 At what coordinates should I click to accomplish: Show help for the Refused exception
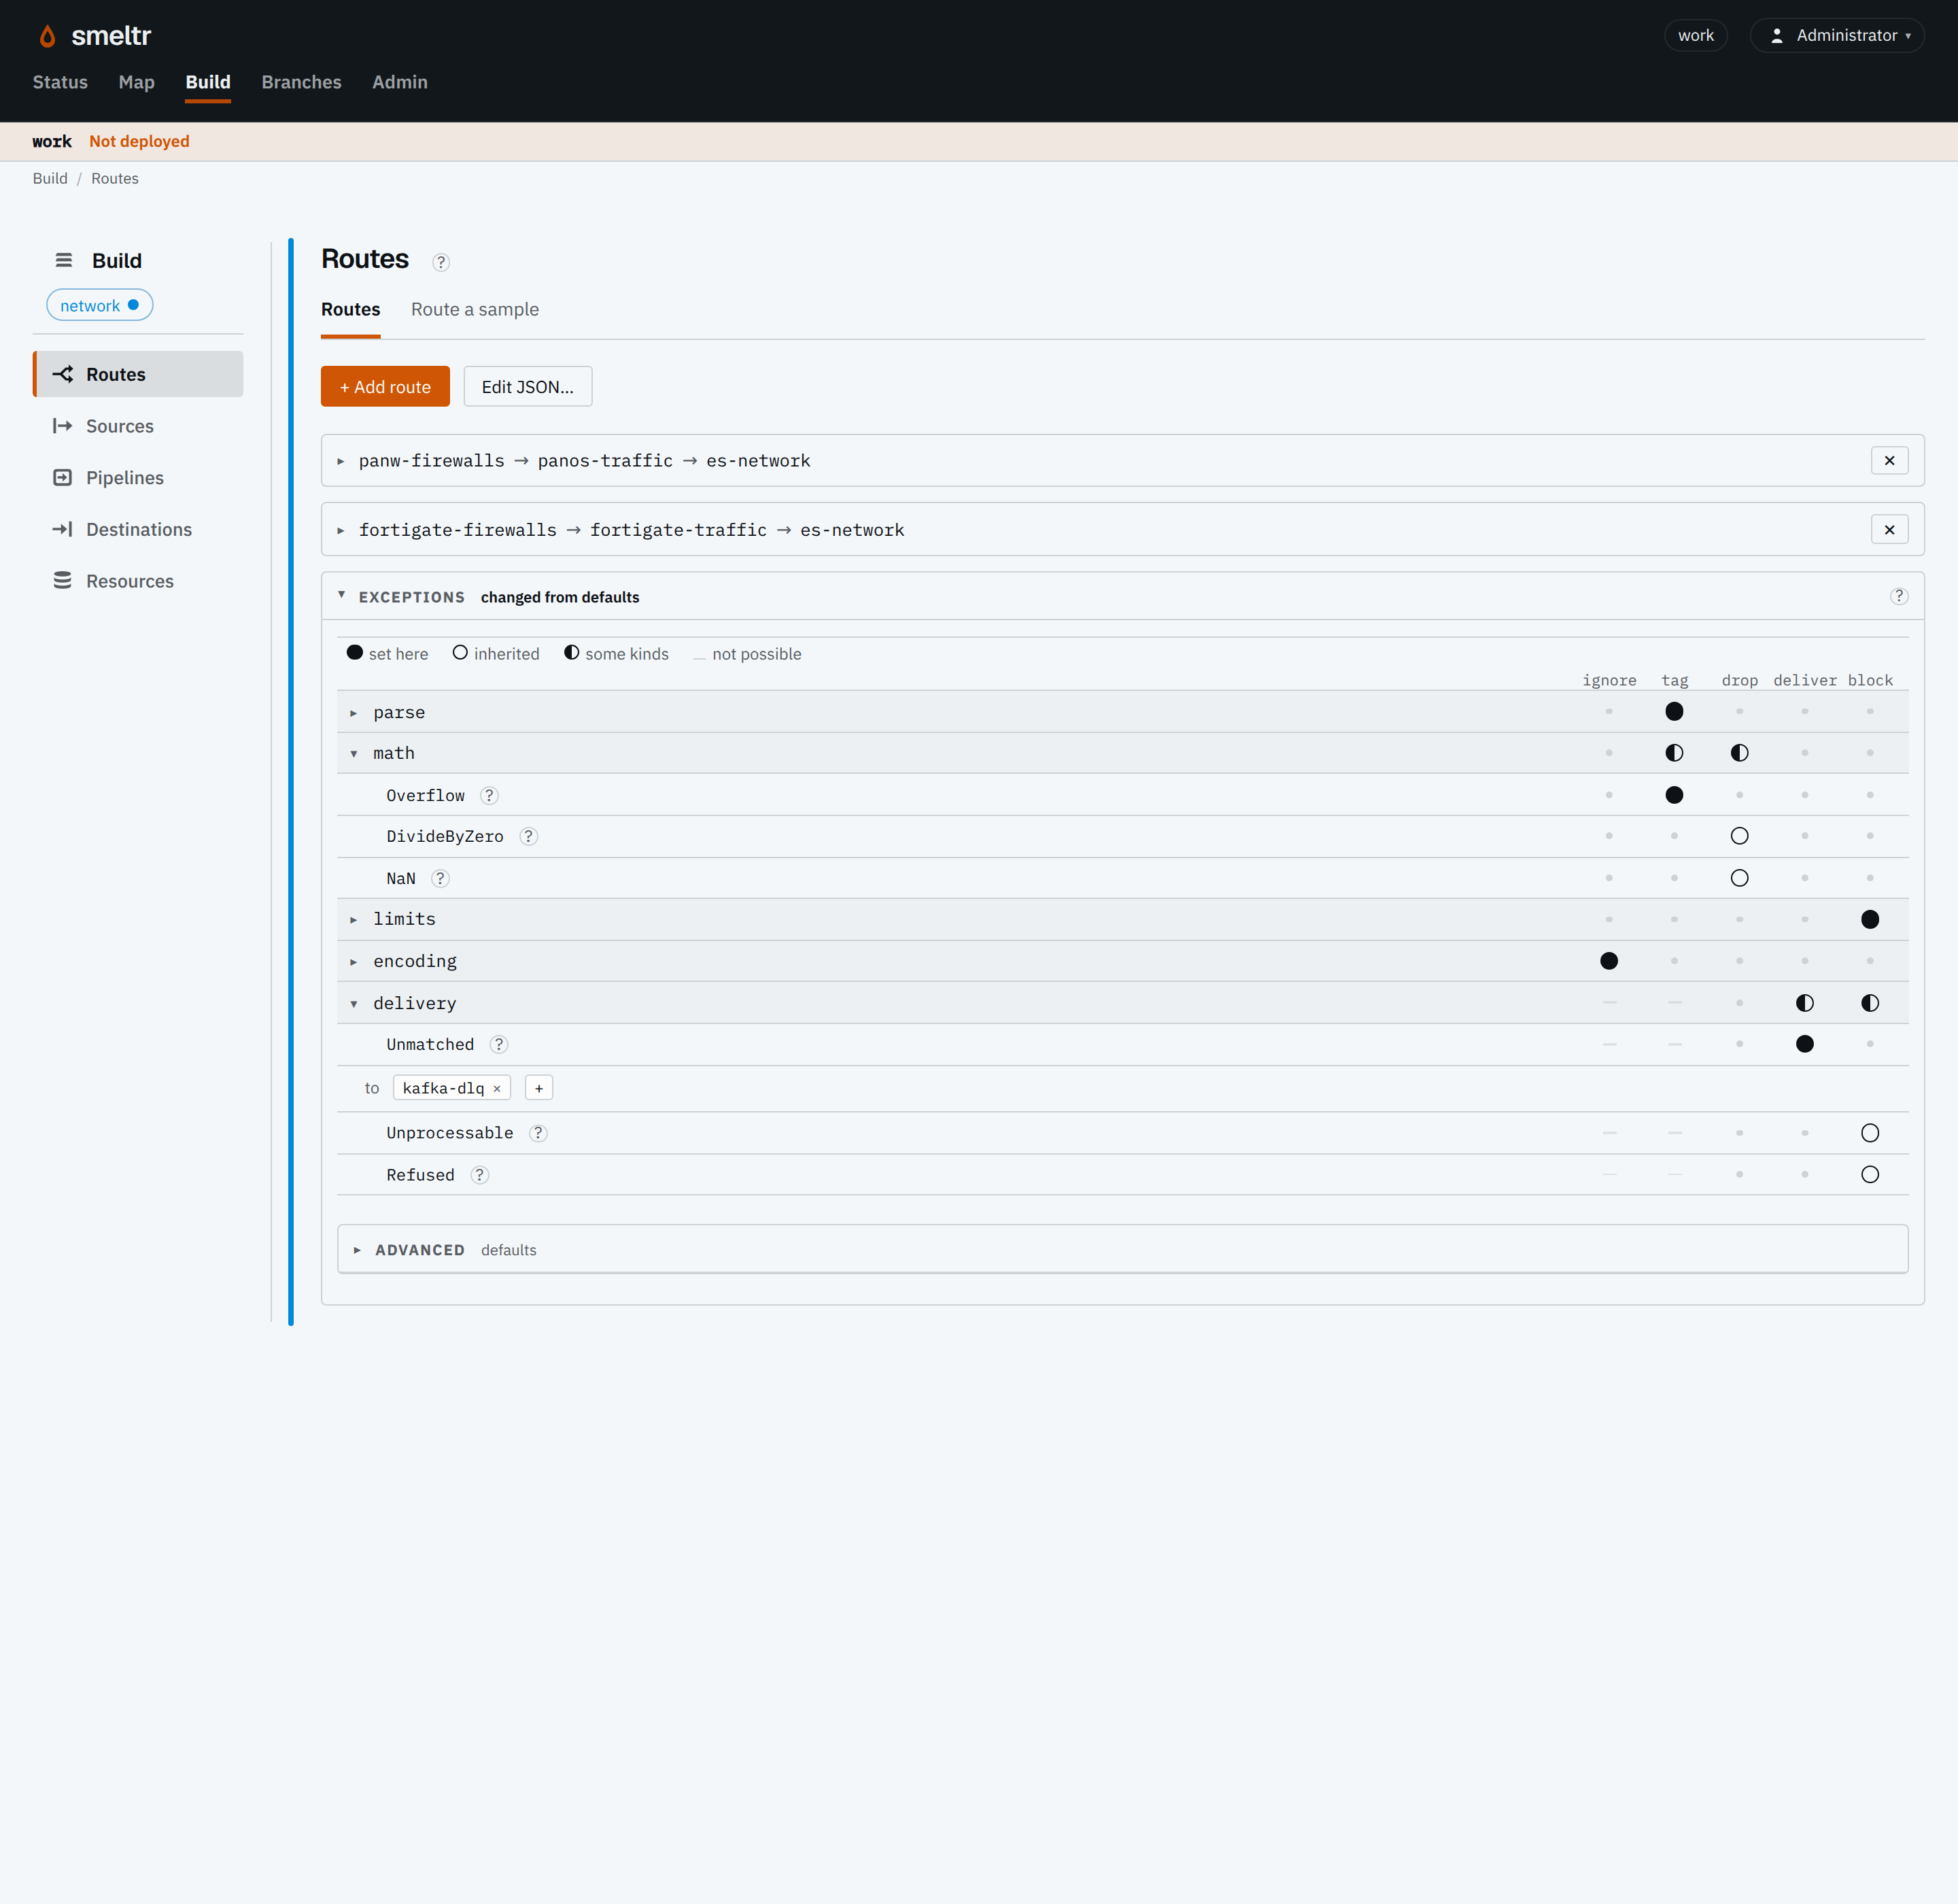pyautogui.click(x=480, y=1174)
